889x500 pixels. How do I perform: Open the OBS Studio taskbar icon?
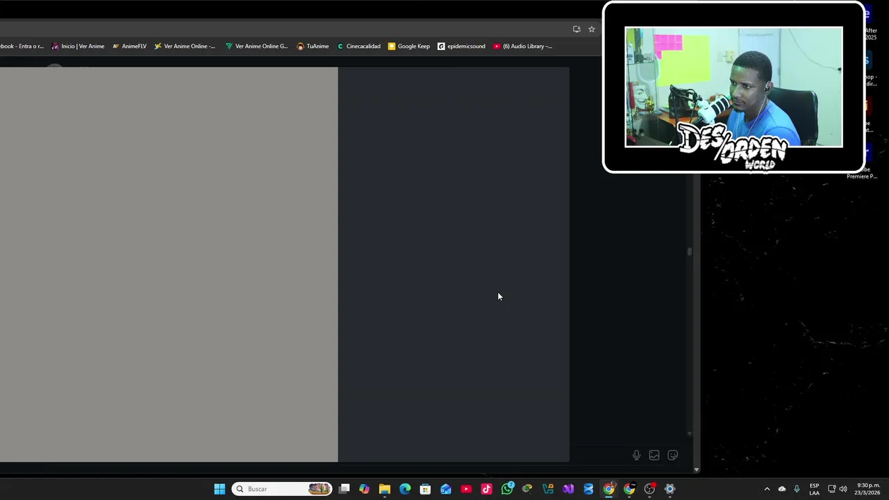[649, 489]
